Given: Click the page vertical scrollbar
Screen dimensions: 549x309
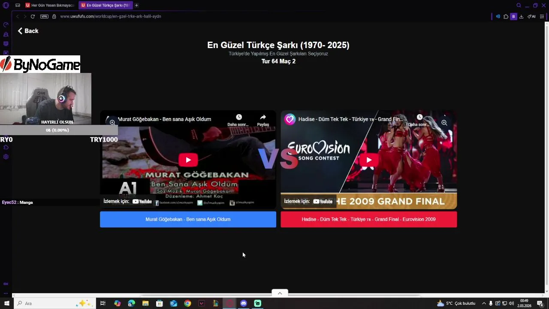Looking at the screenshot, I should (x=547, y=154).
